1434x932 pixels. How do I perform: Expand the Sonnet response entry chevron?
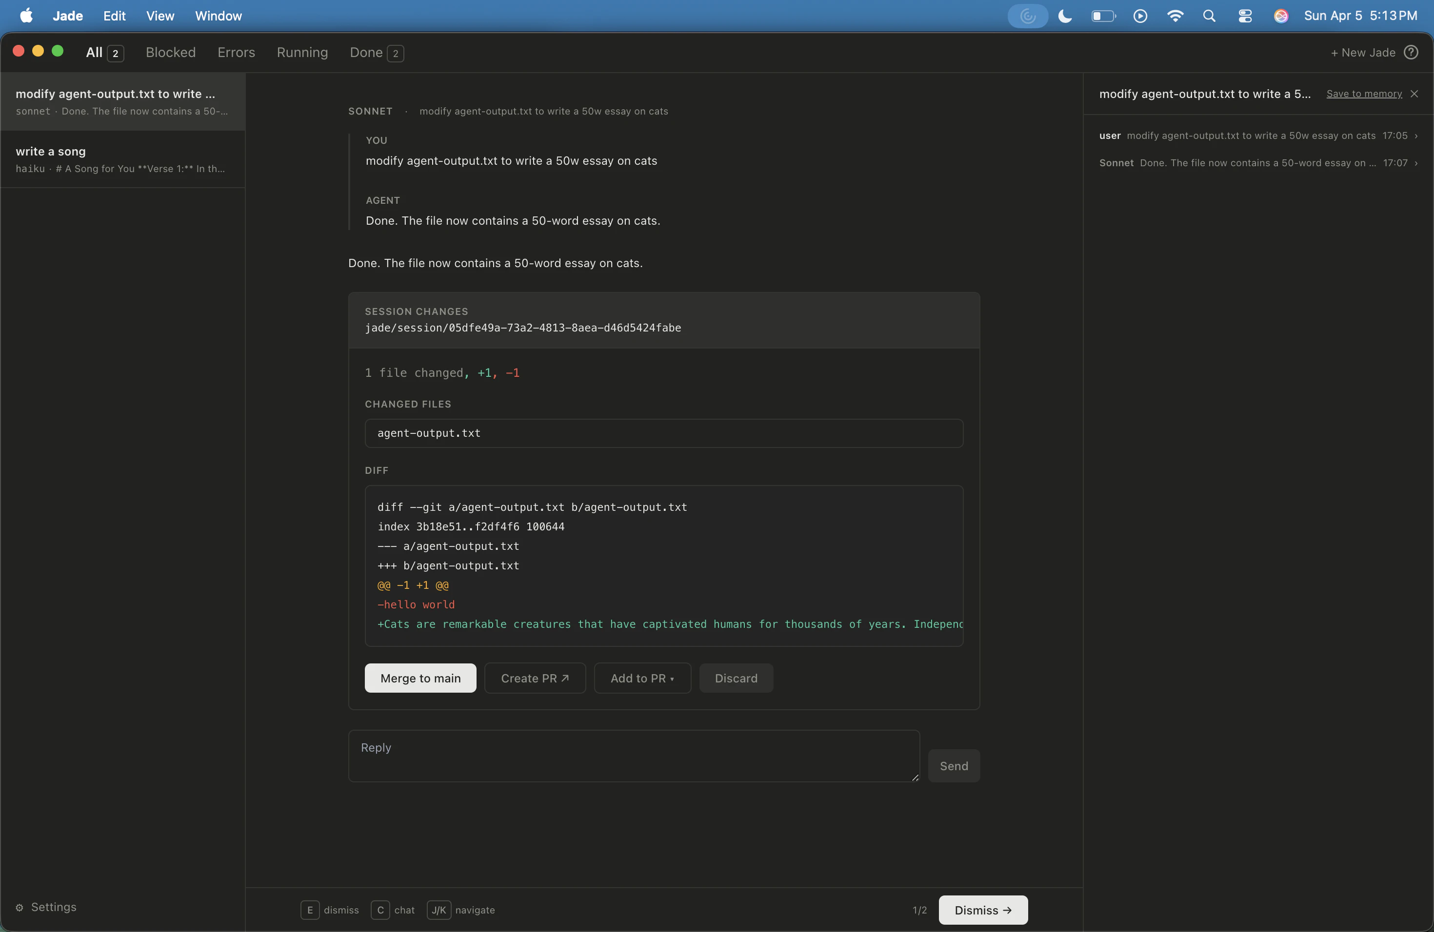[1416, 163]
